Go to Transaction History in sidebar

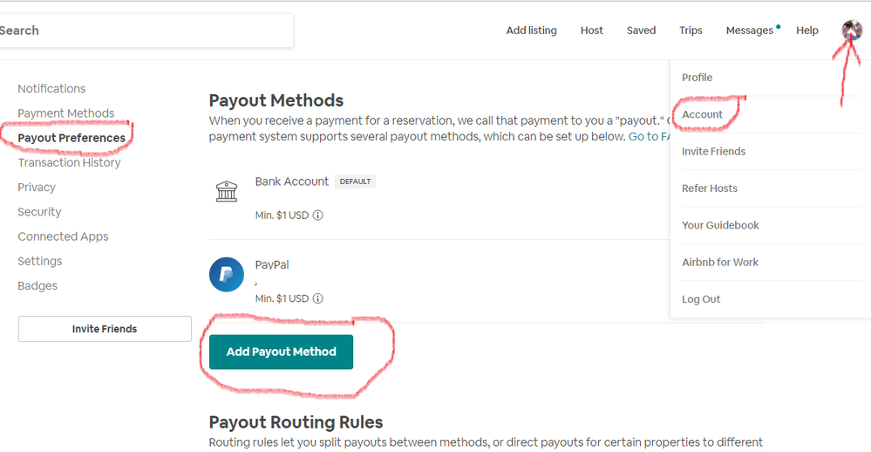tap(69, 162)
